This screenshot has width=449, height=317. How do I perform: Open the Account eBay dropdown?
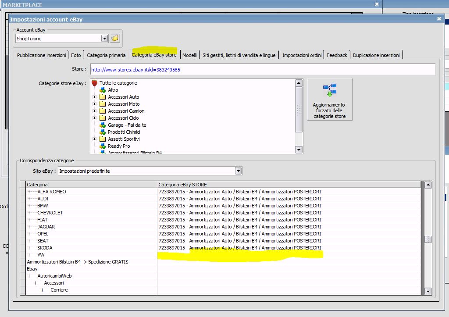[x=104, y=39]
